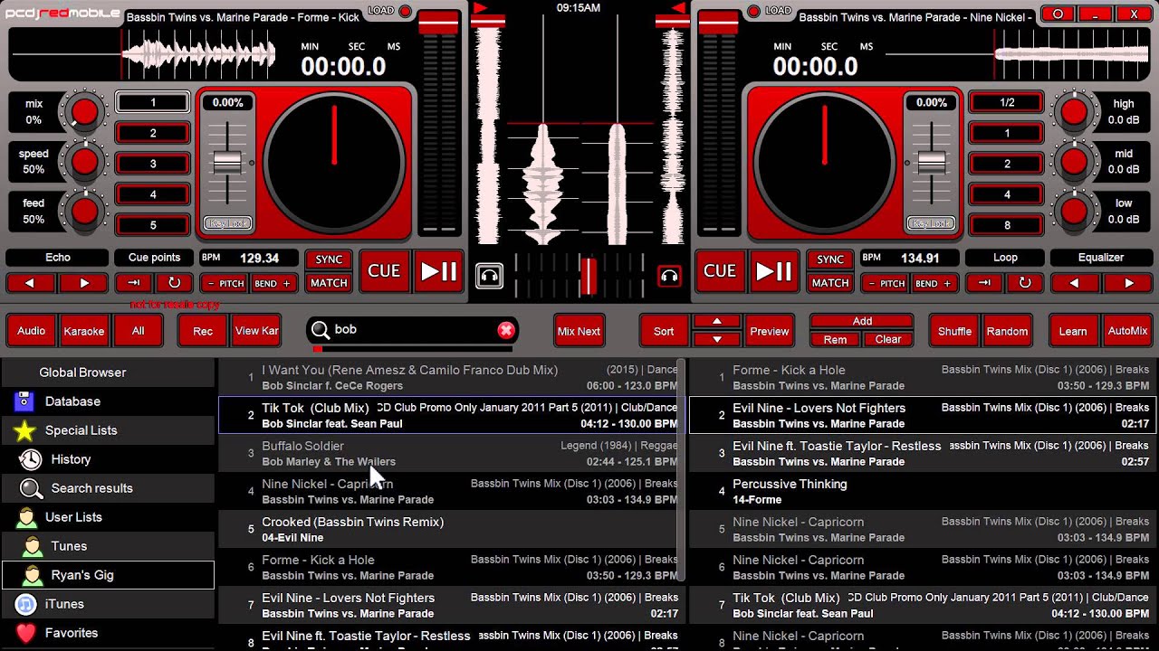The image size is (1159, 651).
Task: Click left deck pitch fader
Action: [x=227, y=163]
